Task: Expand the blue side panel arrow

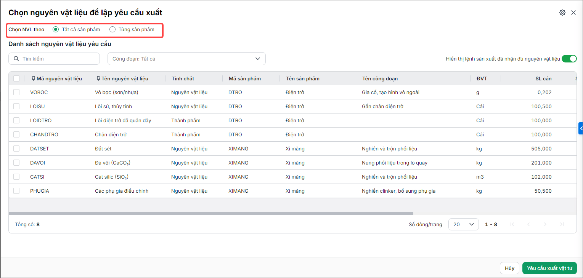Action: [x=581, y=129]
